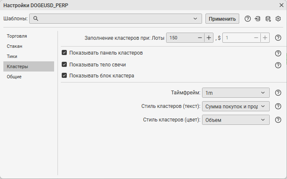Screen dimensions: 287x179
Task: Click the Шаблоны search field
Action: tap(114, 19)
